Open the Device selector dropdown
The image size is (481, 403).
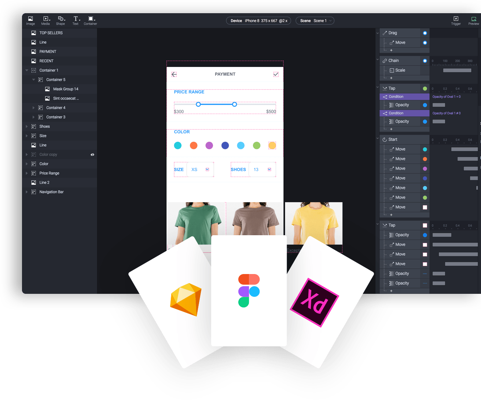click(258, 21)
